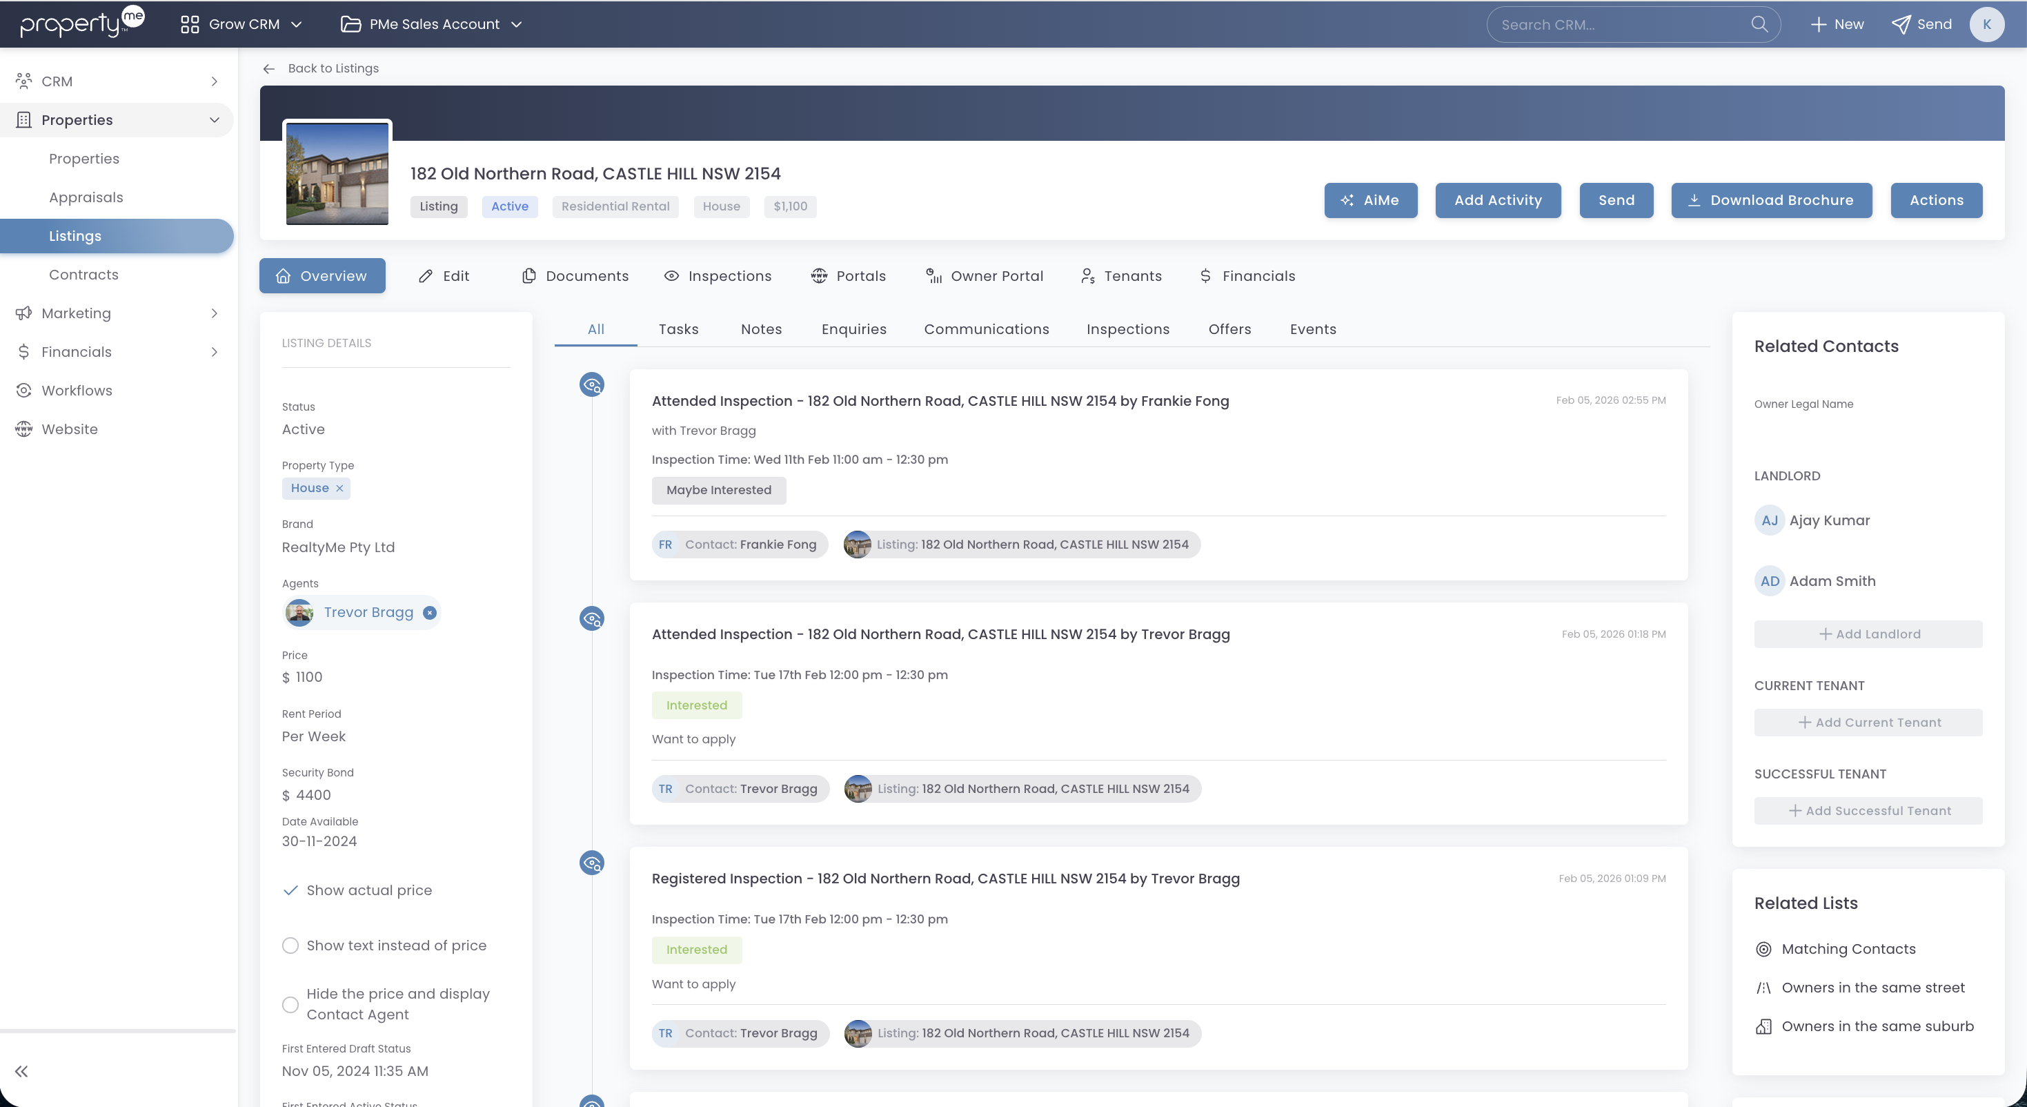Click the Matching Contacts target icon
The height and width of the screenshot is (1107, 2027).
1763,949
